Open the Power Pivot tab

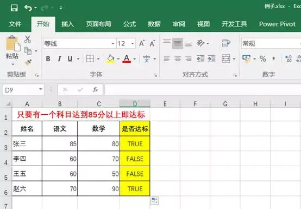[x=277, y=24]
